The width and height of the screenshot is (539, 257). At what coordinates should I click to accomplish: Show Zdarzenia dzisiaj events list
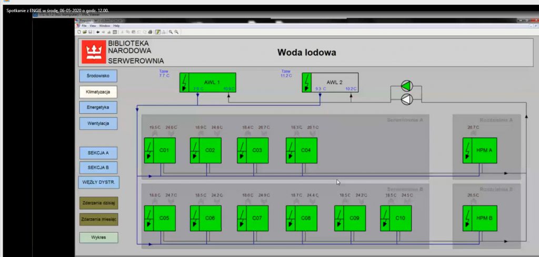click(98, 202)
